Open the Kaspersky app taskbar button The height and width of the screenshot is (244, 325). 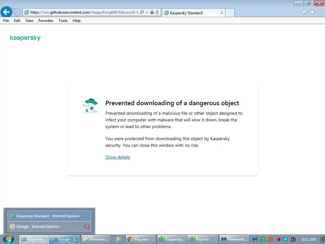[172, 239]
